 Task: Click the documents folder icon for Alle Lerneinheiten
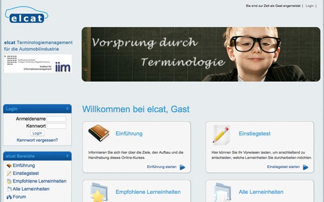222,192
